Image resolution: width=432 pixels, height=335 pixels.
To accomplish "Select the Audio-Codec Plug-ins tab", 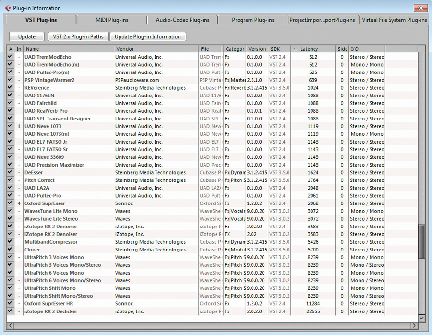I will [183, 20].
